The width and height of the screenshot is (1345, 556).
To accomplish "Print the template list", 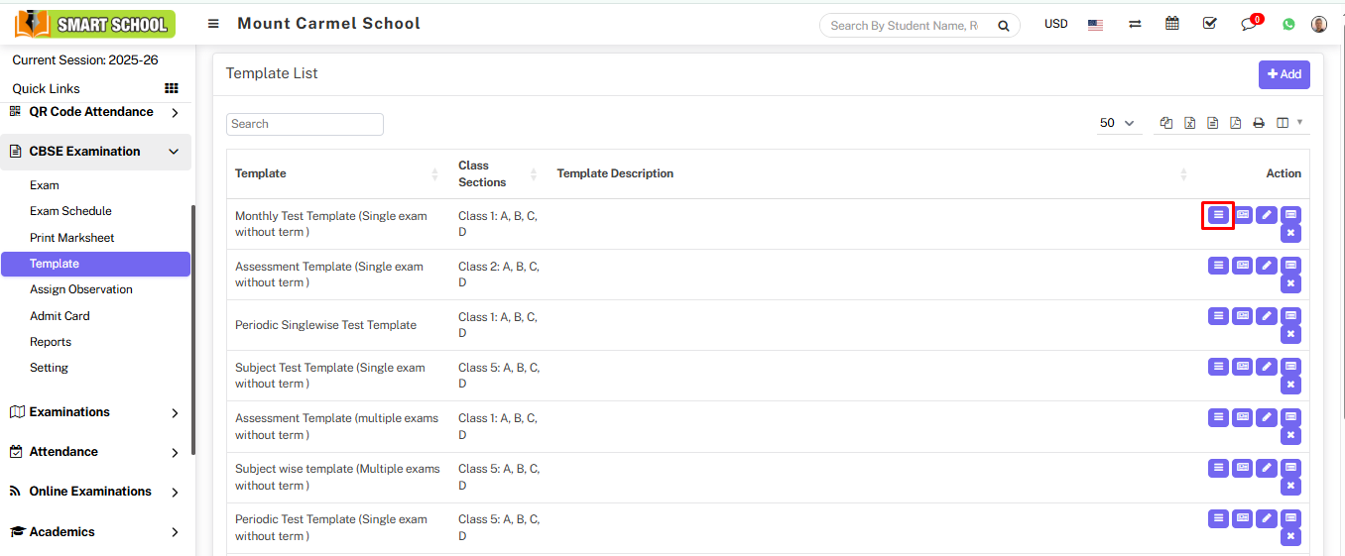I will [x=1259, y=123].
